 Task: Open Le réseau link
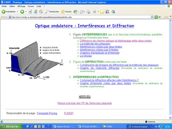coord(86,56)
